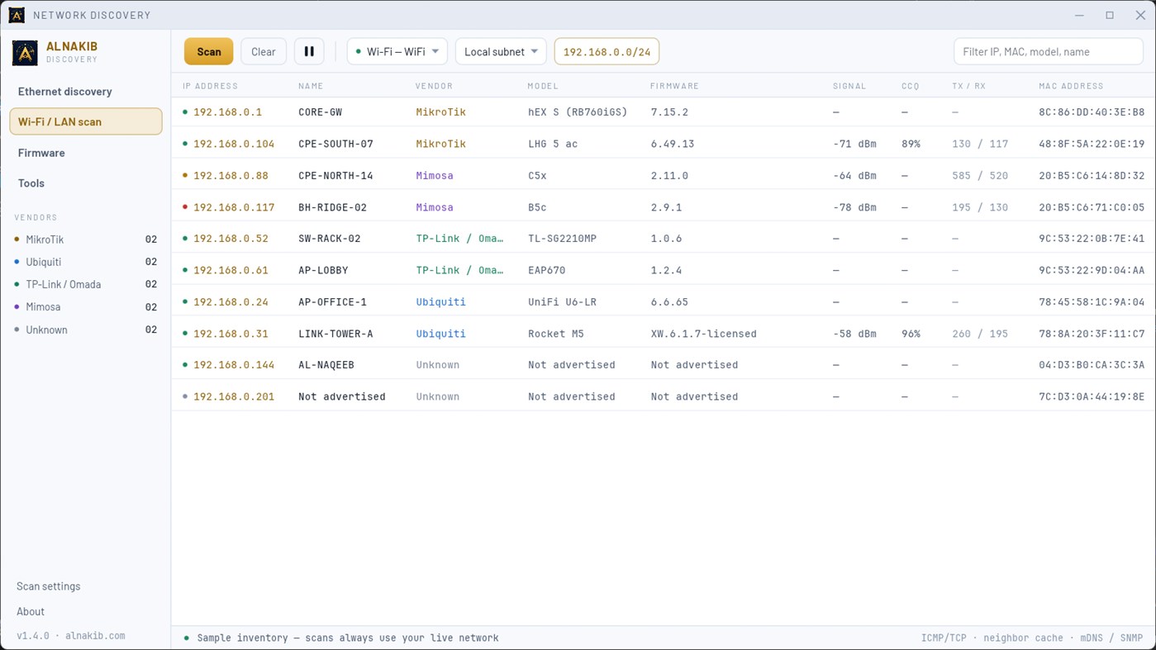Click IP address 192.168.0.88

click(x=231, y=176)
